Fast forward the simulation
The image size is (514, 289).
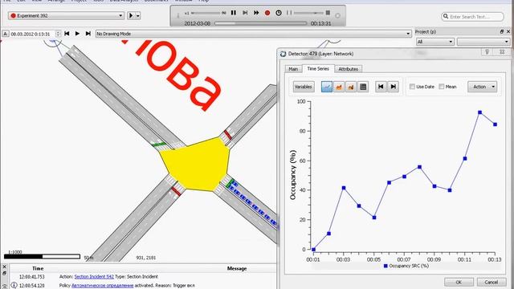256,13
